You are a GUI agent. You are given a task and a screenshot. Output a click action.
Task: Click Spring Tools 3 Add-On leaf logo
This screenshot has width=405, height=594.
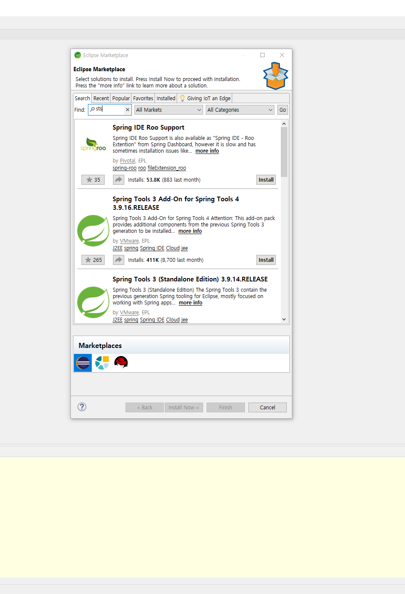tap(93, 231)
